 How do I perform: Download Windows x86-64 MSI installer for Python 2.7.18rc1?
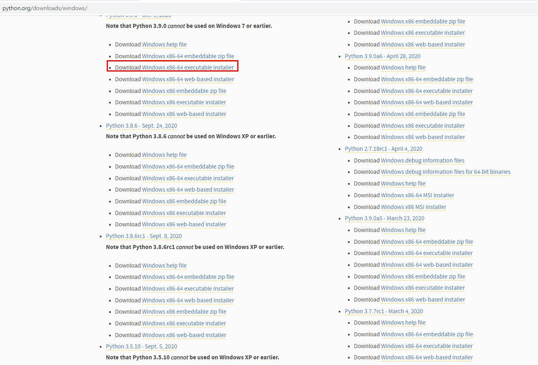(x=418, y=195)
